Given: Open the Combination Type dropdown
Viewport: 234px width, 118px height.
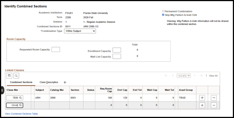Looking at the screenshot, I should pyautogui.click(x=80, y=31).
